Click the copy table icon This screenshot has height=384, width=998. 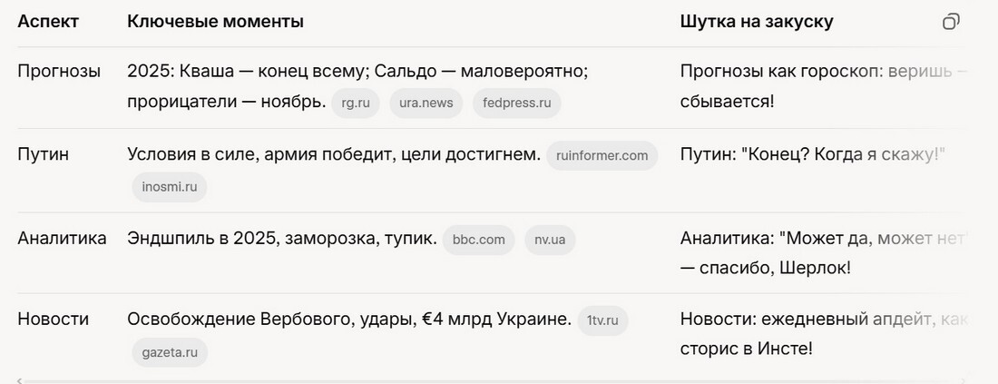(x=950, y=22)
